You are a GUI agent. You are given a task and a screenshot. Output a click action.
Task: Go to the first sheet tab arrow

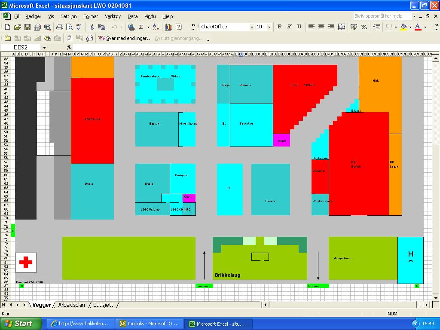click(3, 305)
